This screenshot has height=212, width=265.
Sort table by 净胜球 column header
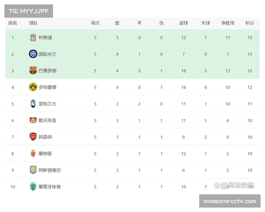coord(227,23)
